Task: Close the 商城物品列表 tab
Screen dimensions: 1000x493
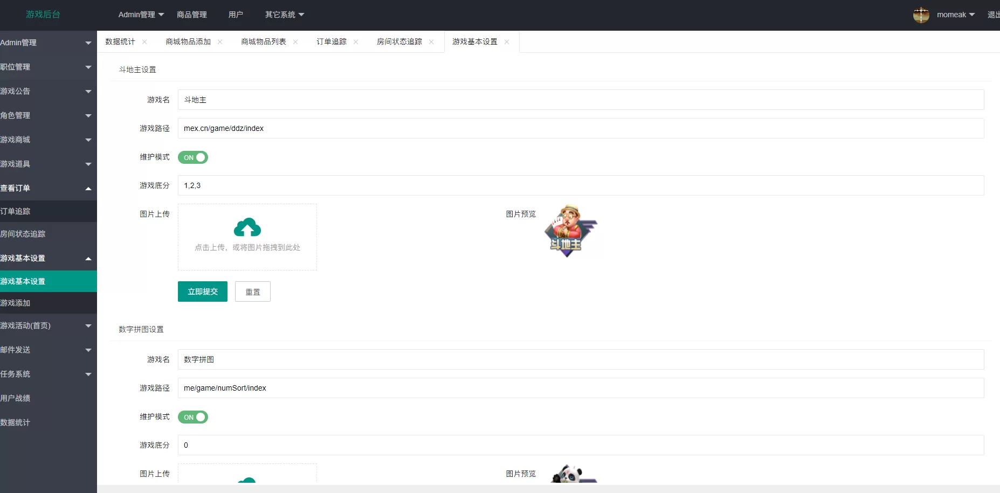Action: coord(295,41)
